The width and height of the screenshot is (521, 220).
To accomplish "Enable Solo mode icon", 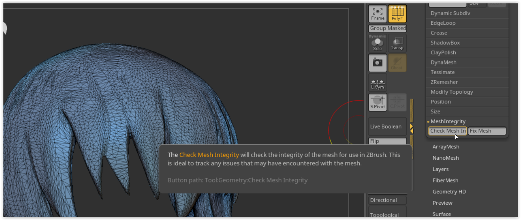I will point(378,43).
